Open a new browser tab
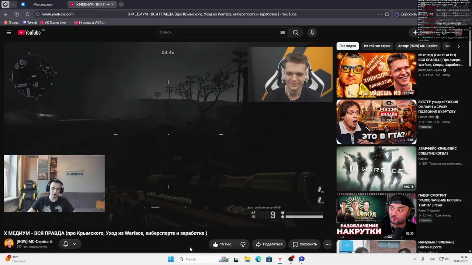The width and height of the screenshot is (472, 265). point(121,4)
